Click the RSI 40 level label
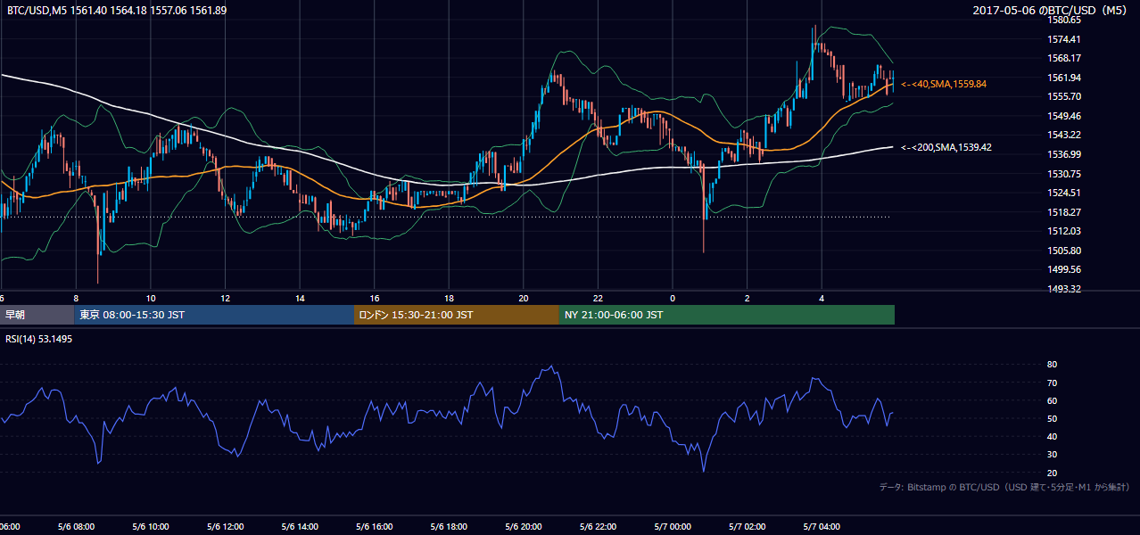 (x=1052, y=436)
